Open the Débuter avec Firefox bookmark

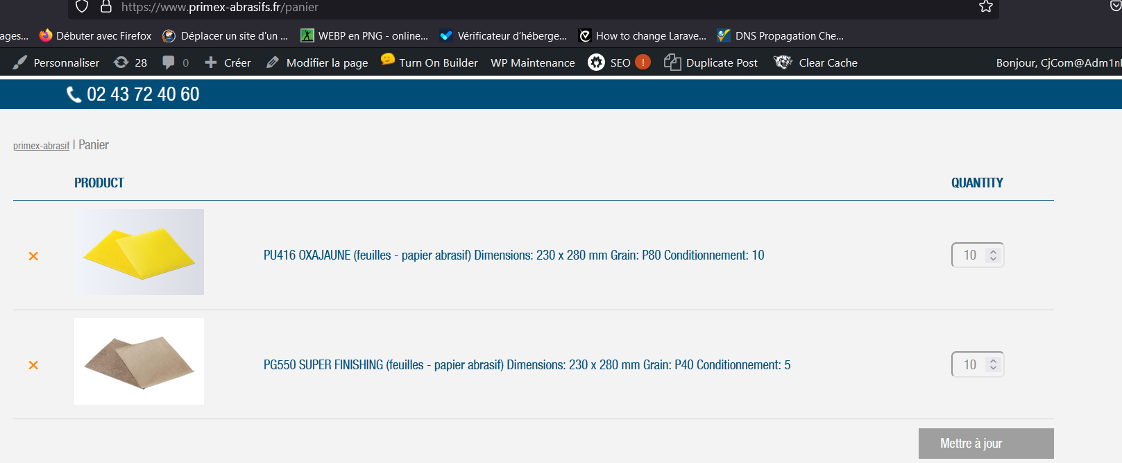[96, 35]
